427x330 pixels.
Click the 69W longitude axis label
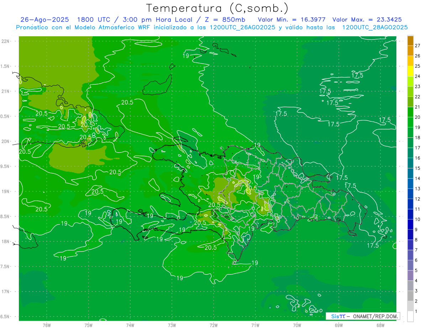click(x=339, y=325)
